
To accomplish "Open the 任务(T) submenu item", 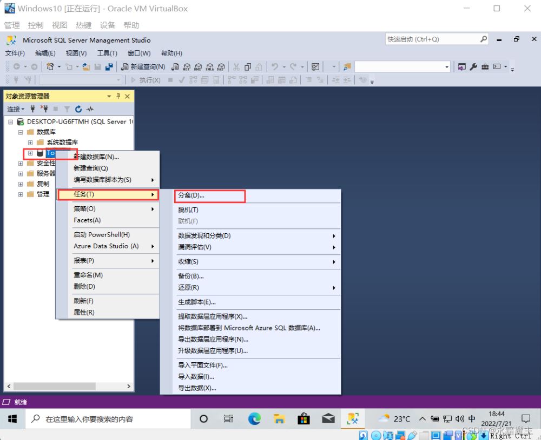I will click(x=108, y=194).
